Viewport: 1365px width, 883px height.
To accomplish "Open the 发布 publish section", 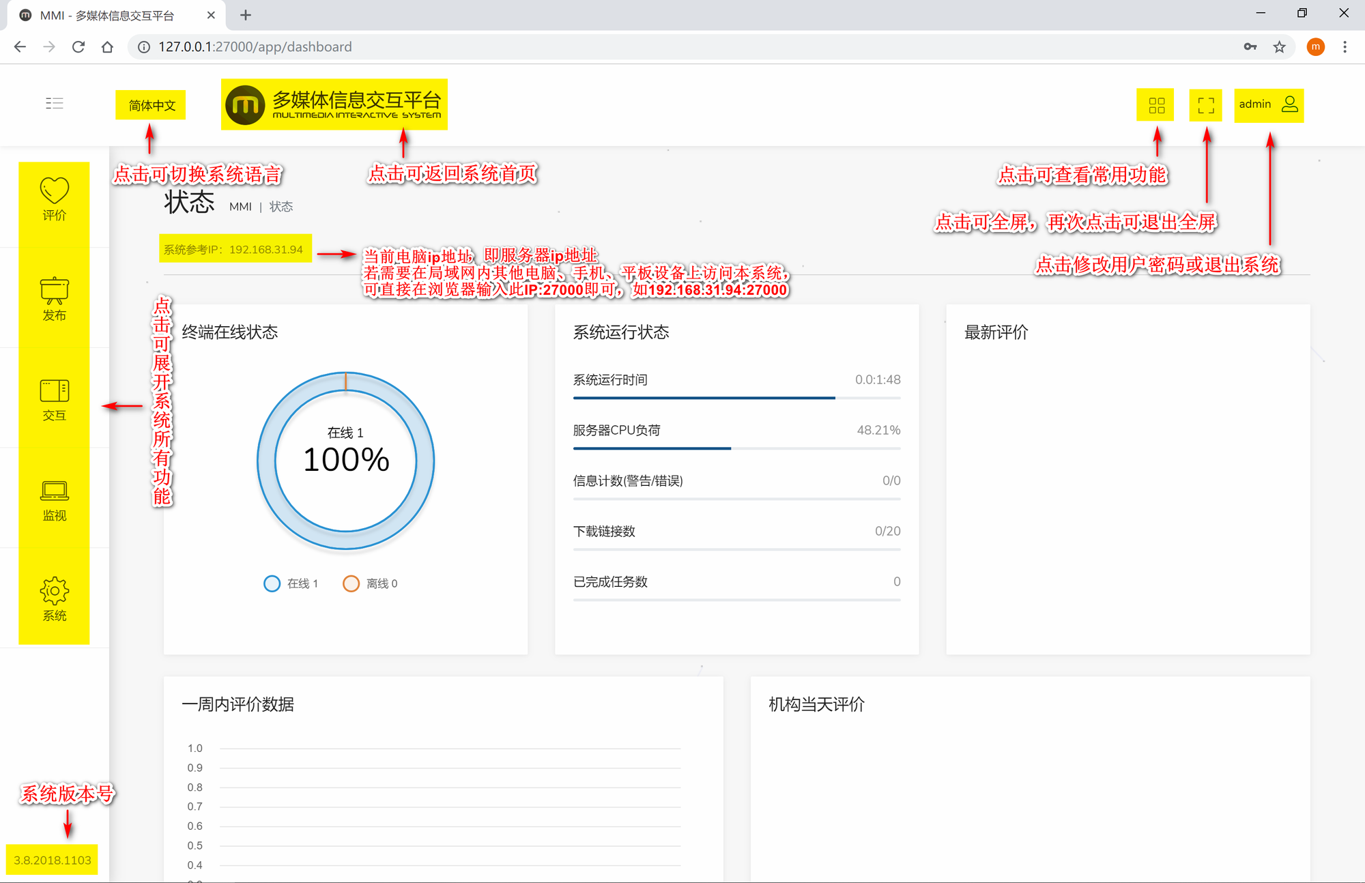I will point(54,299).
